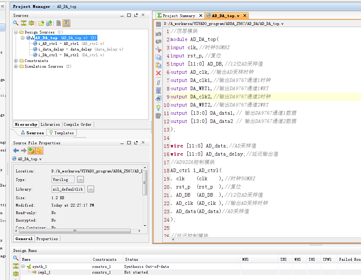Switch to the Project Summary tab
Image resolution: width=361 pixels, height=280 pixels.
coord(179,16)
